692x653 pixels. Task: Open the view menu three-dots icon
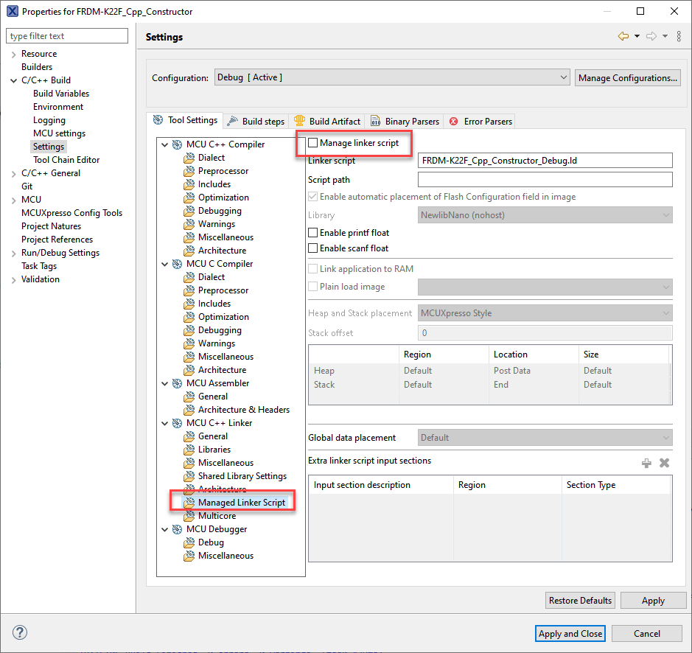[677, 37]
